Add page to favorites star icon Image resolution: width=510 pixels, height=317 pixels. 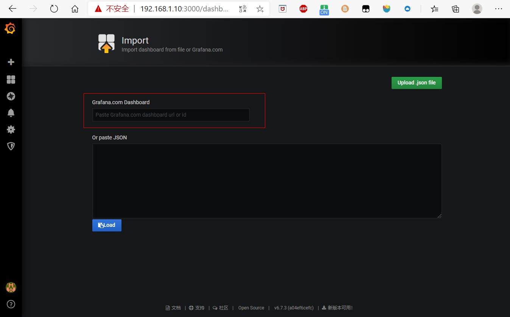click(260, 9)
